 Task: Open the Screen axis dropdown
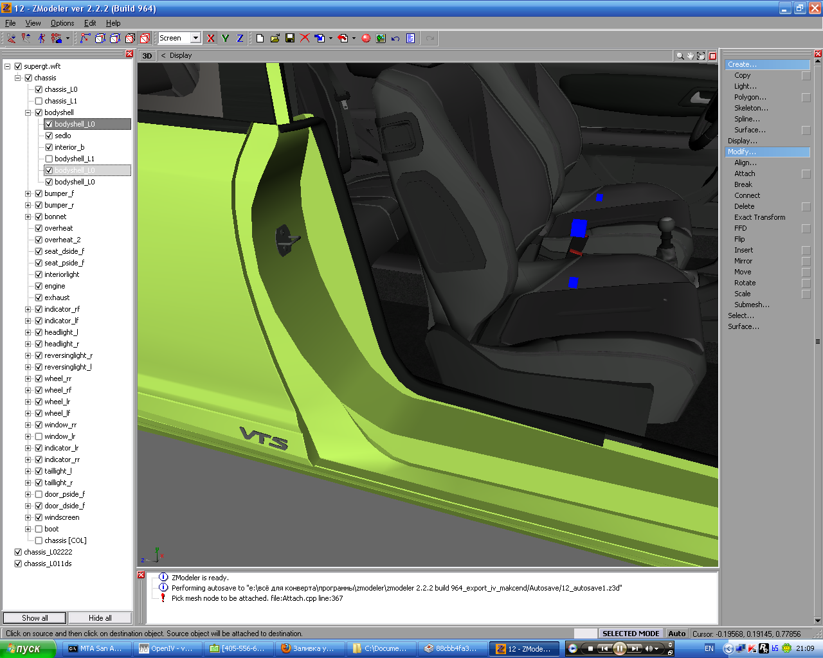click(195, 39)
